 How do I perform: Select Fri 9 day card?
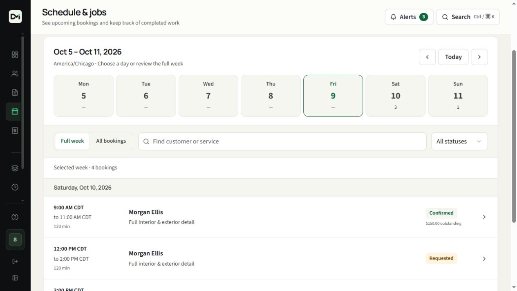tap(333, 96)
